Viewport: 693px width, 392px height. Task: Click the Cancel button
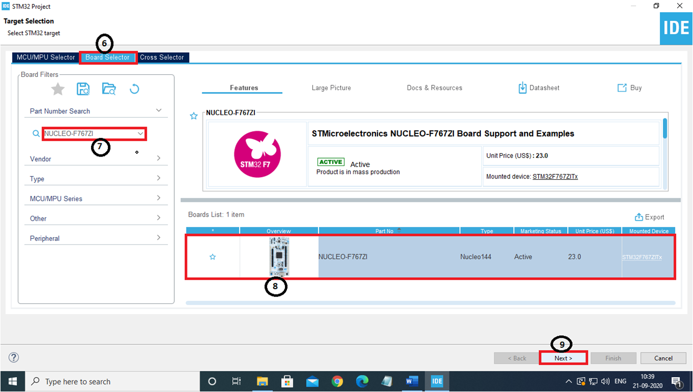(663, 358)
